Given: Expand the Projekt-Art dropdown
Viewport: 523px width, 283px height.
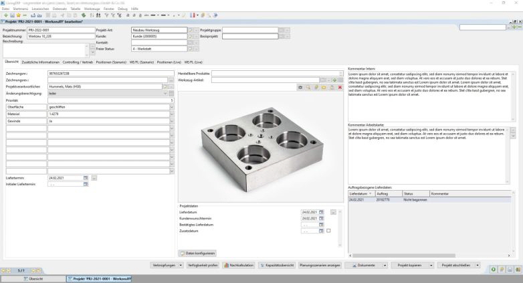Looking at the screenshot, I should pyautogui.click(x=189, y=30).
